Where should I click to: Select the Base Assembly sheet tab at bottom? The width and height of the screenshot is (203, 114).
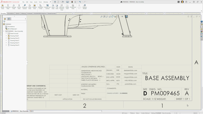[x=20, y=111]
